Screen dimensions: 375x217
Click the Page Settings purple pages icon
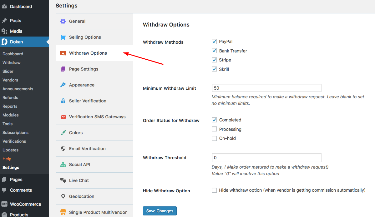tap(63, 69)
